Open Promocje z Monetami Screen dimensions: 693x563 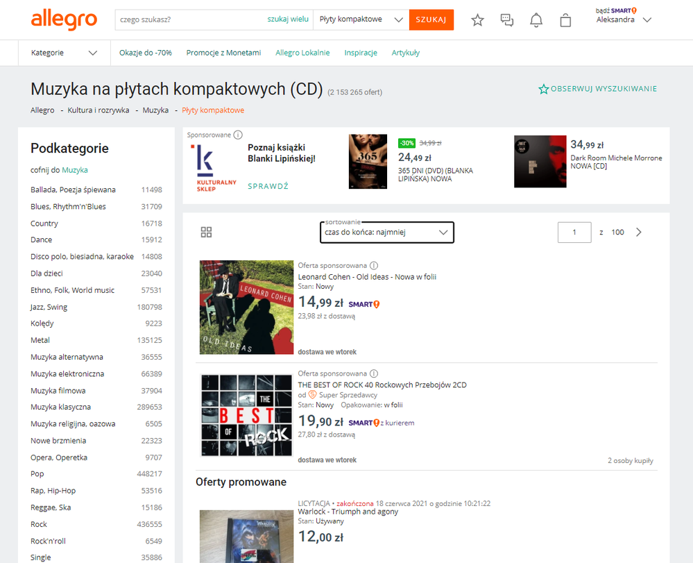point(223,53)
